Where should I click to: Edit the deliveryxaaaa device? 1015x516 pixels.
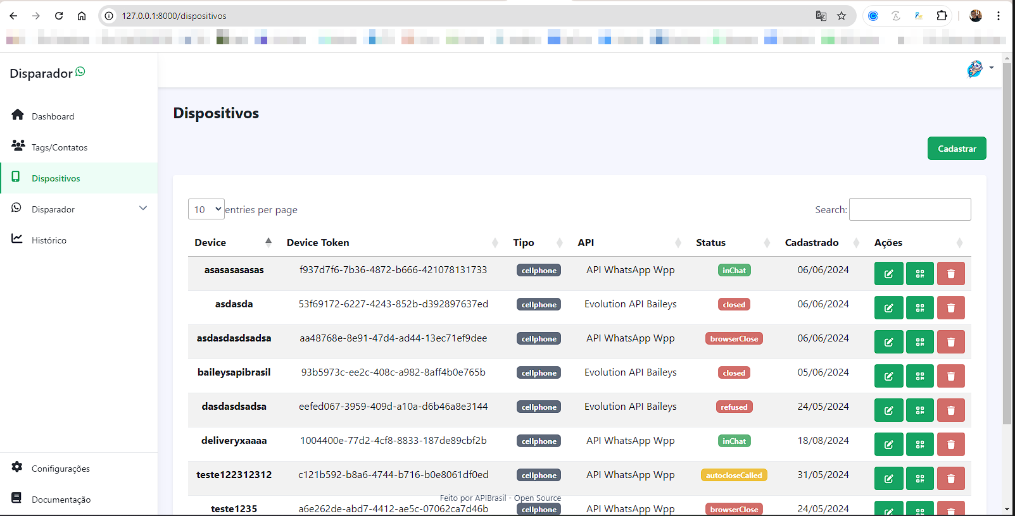pos(888,445)
